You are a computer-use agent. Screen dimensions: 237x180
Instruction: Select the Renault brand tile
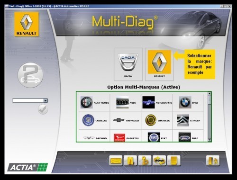(x=159, y=64)
